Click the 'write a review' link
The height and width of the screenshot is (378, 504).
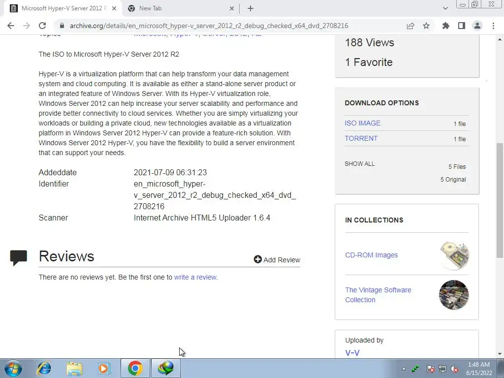(x=195, y=277)
